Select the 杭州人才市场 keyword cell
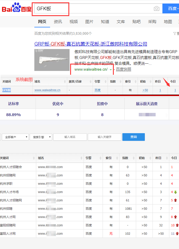Image resolution: width=179 pixels, height=249 pixels. 9,192
